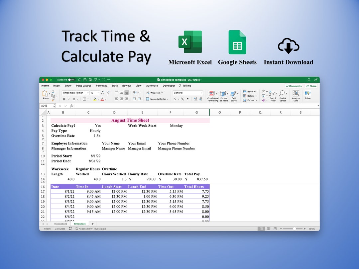Launch the Solver add-in
Viewport: 359px width, 269px height.
(x=308, y=95)
